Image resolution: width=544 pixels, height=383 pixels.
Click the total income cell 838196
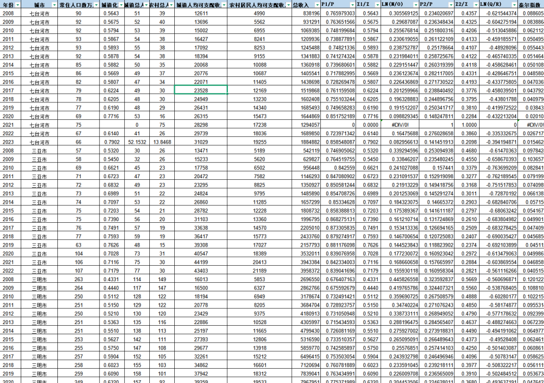click(305, 13)
